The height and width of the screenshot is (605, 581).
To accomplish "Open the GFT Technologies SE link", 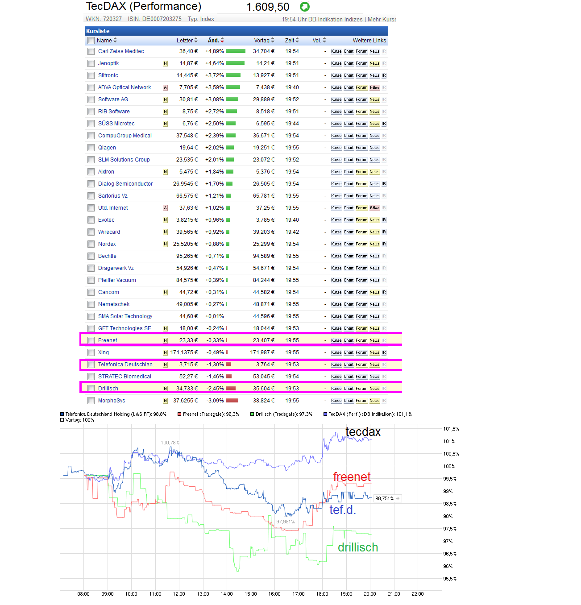I will click(124, 328).
